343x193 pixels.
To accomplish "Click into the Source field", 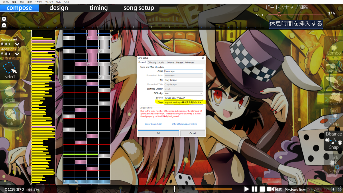I will [183, 98].
